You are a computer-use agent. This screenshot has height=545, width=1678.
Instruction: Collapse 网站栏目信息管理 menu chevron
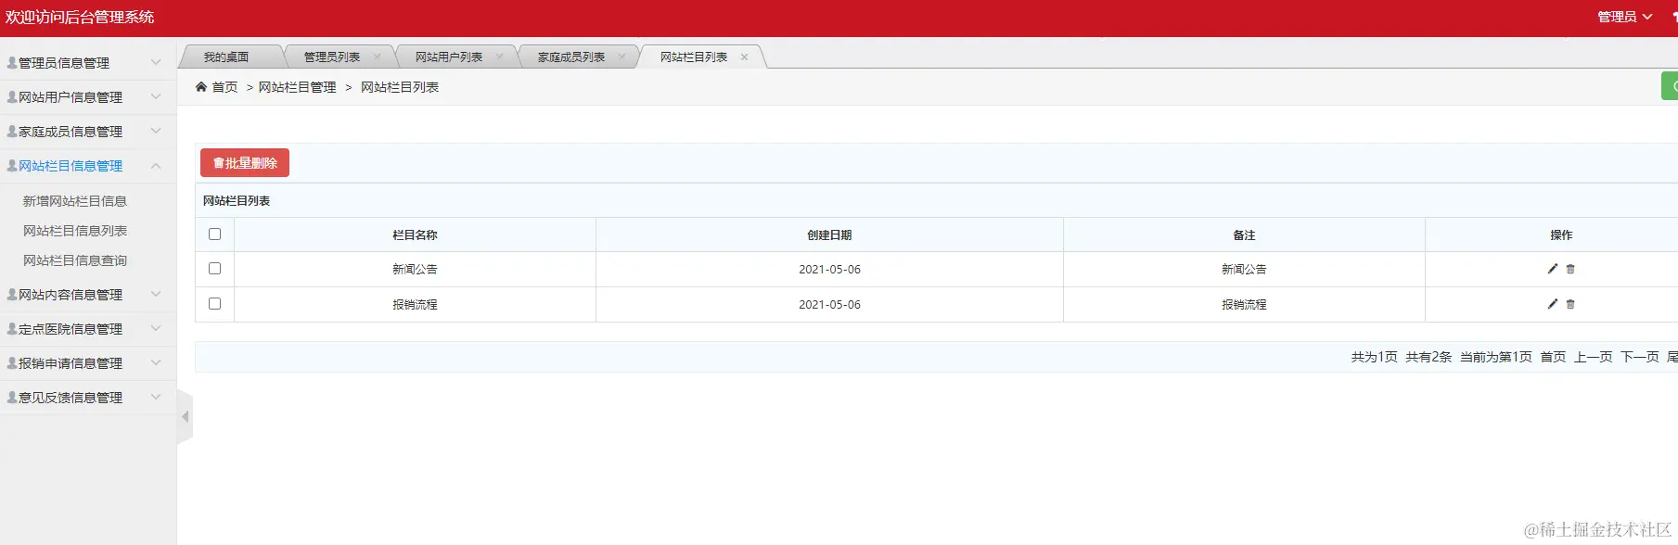[156, 165]
